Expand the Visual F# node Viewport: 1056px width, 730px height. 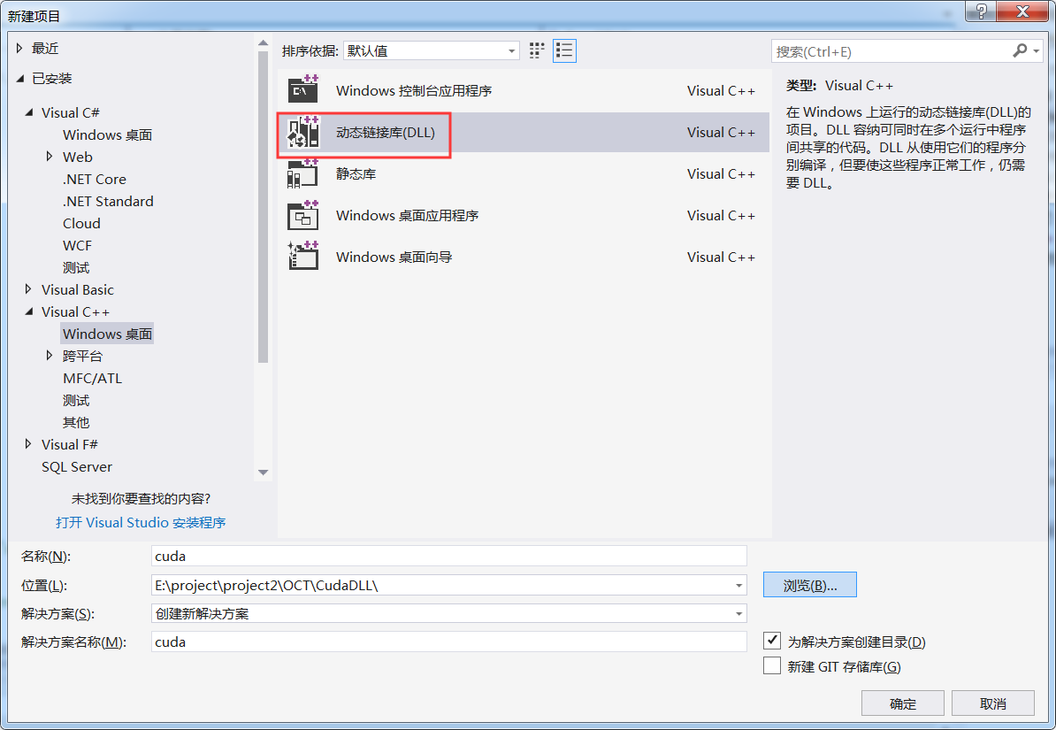point(28,444)
